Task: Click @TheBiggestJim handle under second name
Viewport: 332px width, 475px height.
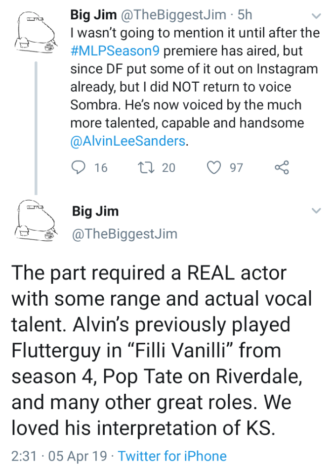Action: 124,234
